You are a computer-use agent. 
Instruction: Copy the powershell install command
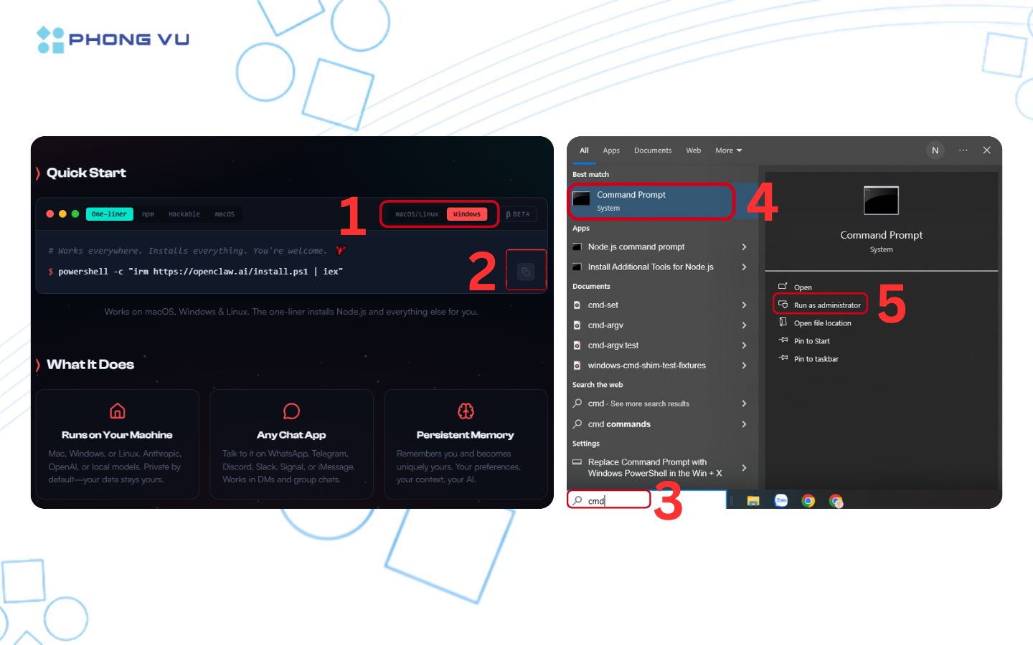(526, 272)
